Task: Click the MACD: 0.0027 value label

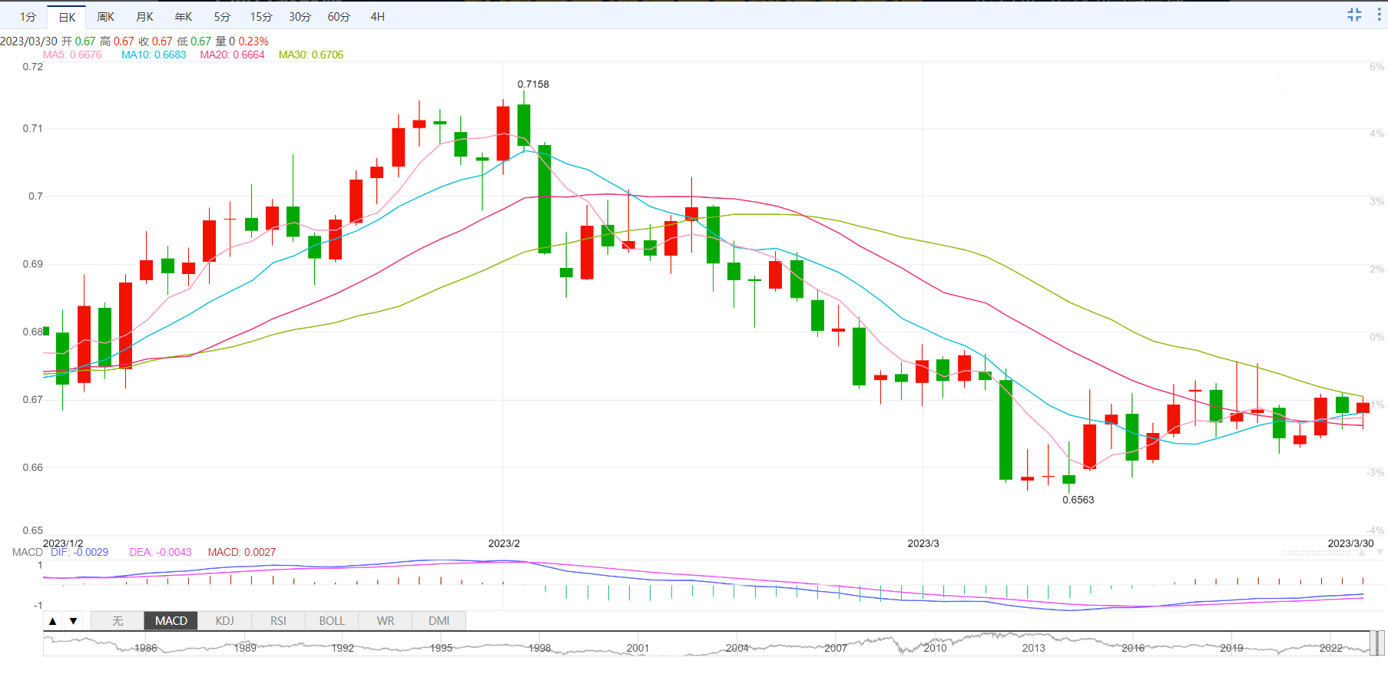Action: [242, 552]
